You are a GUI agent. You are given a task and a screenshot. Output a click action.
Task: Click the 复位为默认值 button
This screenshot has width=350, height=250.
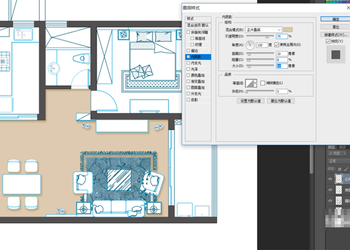pos(281,101)
